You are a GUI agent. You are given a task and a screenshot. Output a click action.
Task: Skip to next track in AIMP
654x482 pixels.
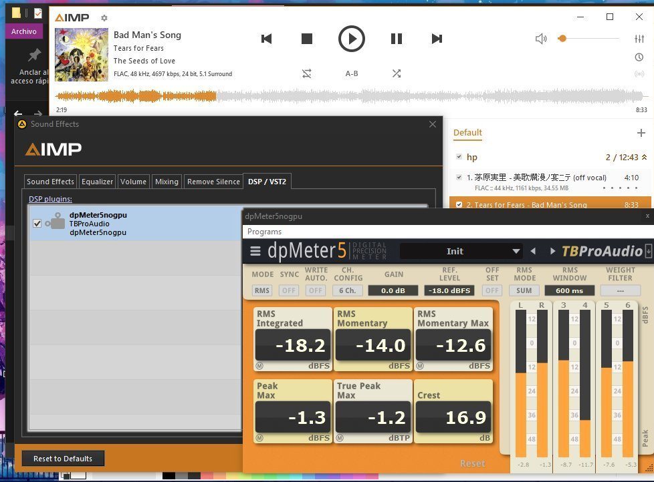437,39
